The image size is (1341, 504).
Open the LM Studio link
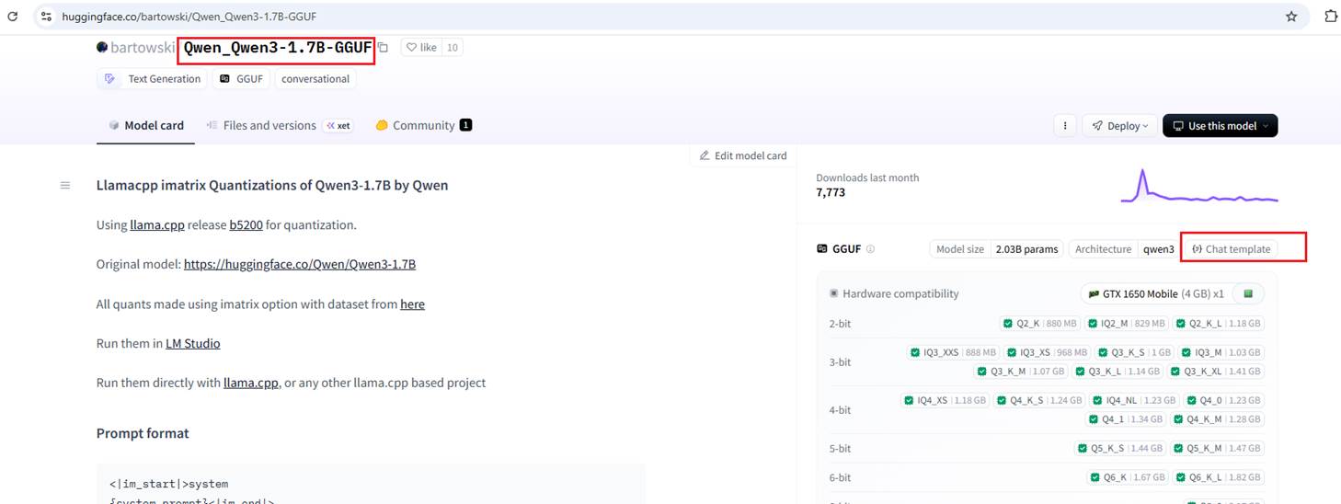[x=193, y=343]
